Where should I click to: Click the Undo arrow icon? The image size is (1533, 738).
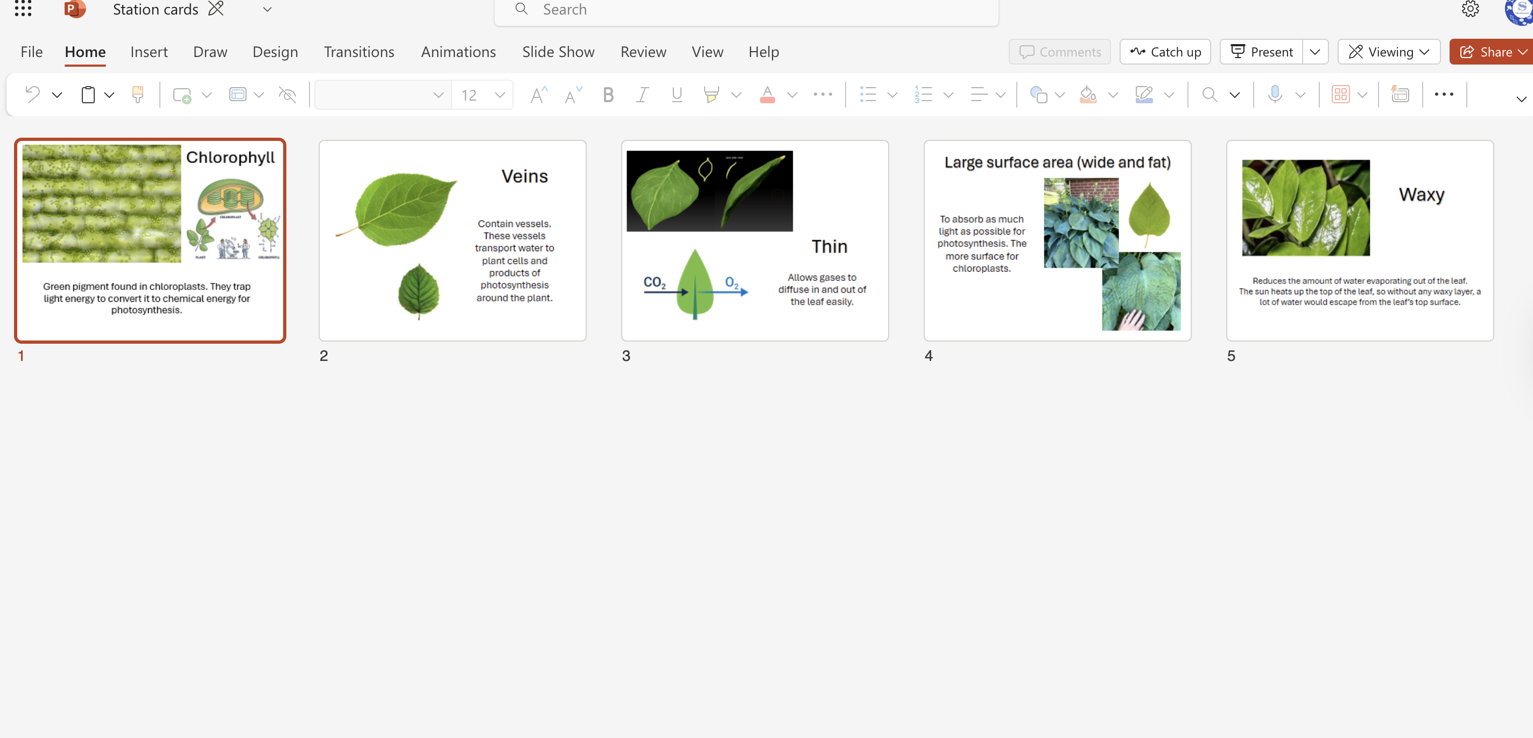(33, 94)
